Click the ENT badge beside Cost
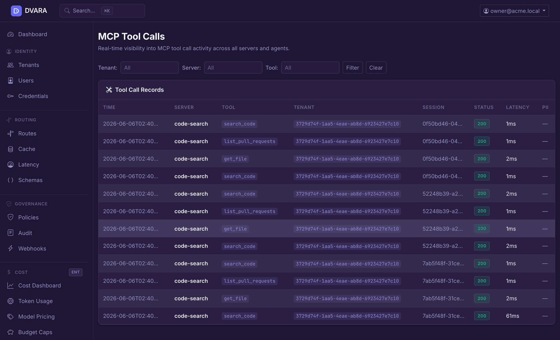 [x=76, y=272]
